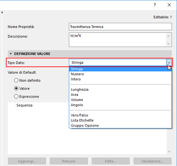Image resolution: width=177 pixels, height=166 pixels.
Task: Select Lista Etichette data type
Action: pos(120,120)
